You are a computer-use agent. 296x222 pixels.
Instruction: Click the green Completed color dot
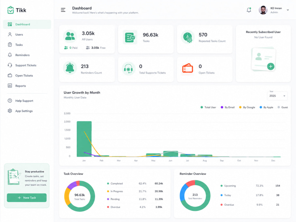(108, 184)
